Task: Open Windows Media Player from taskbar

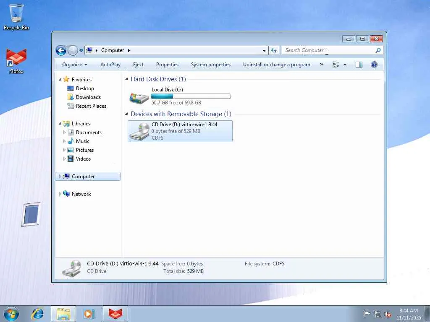Action: 89,314
